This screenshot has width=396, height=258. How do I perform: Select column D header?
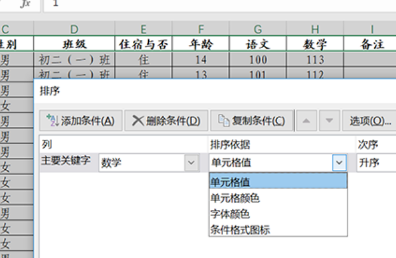74,29
